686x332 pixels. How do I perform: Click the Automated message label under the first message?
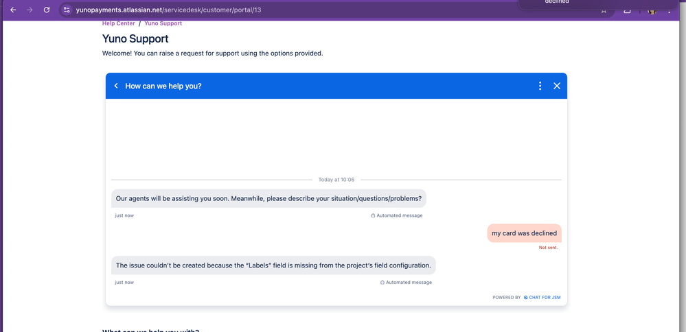coord(397,215)
